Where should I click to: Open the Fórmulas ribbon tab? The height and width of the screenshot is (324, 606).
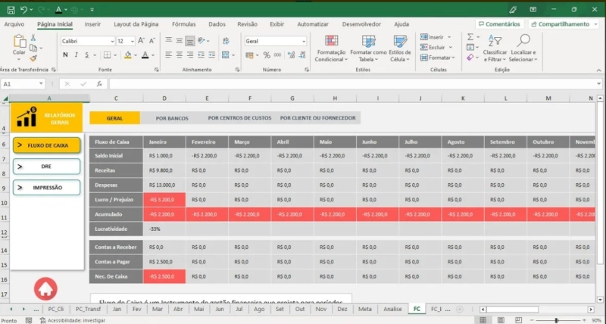(183, 24)
